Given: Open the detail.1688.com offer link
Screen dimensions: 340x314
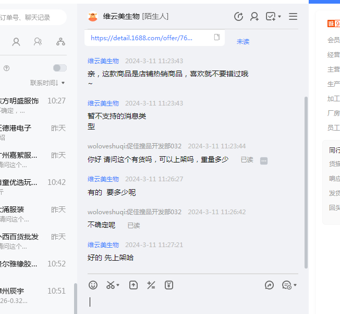Looking at the screenshot, I should click(141, 38).
